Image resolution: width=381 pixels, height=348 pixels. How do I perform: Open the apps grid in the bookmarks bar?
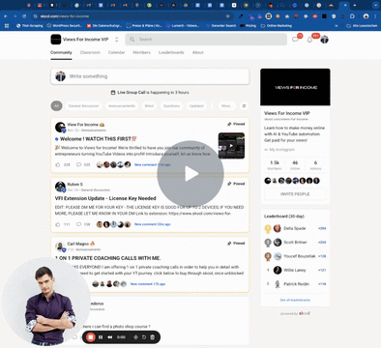6,25
